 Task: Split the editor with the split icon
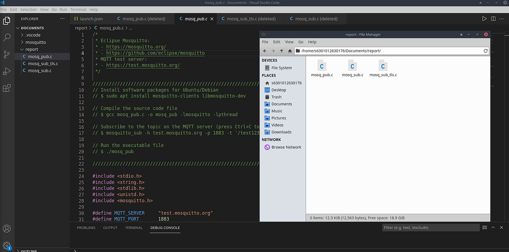tap(493, 19)
